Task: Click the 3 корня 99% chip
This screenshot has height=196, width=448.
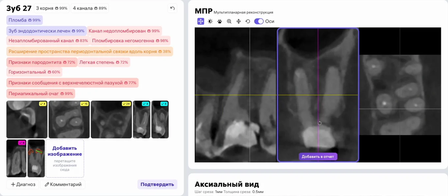Action: pos(52,8)
